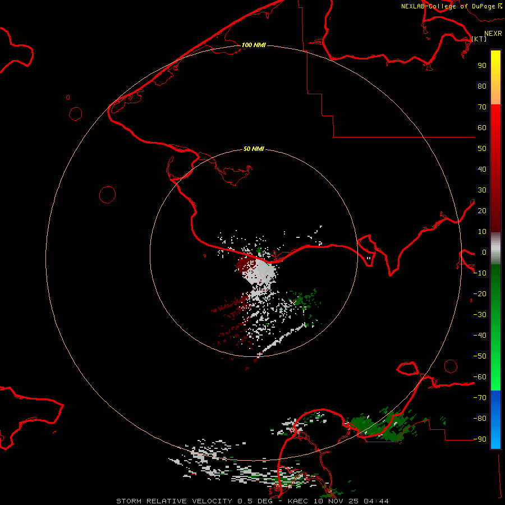Click the "0" scale value
The image size is (505, 505).
[484, 252]
